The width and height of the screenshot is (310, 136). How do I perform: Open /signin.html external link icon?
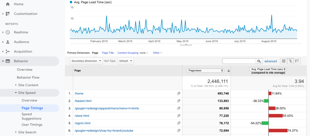tap(179, 123)
